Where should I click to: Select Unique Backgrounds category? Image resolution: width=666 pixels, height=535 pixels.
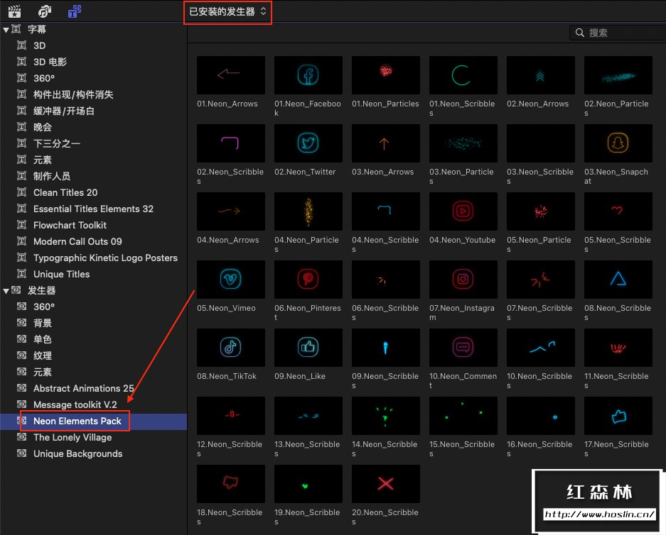93,454
